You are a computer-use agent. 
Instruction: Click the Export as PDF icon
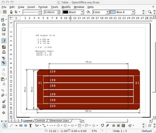pyautogui.click(x=4, y=47)
